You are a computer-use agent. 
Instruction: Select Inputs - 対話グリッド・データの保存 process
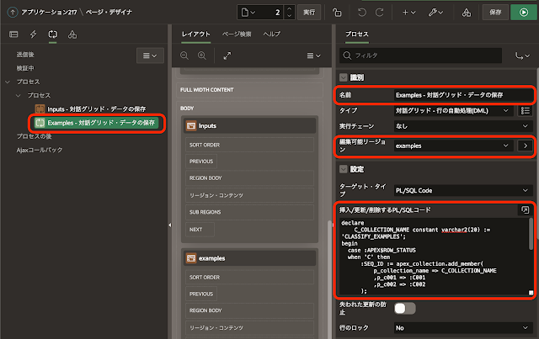point(96,109)
